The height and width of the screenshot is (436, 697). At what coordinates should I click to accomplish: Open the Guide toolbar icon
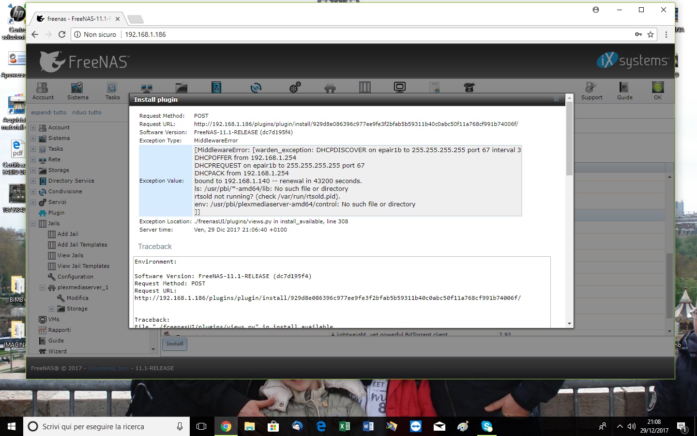[x=624, y=91]
